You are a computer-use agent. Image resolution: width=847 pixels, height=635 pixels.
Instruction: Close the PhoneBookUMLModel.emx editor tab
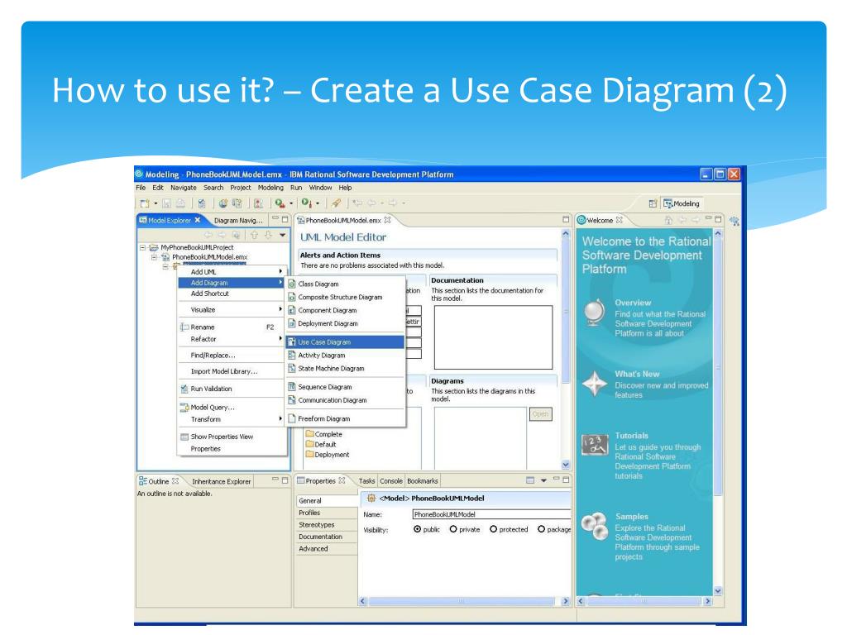[387, 220]
